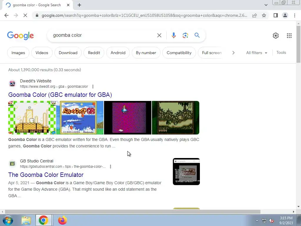Screen dimensions: 301x226
Task: Filter results by Images
Action: pyautogui.click(x=18, y=53)
